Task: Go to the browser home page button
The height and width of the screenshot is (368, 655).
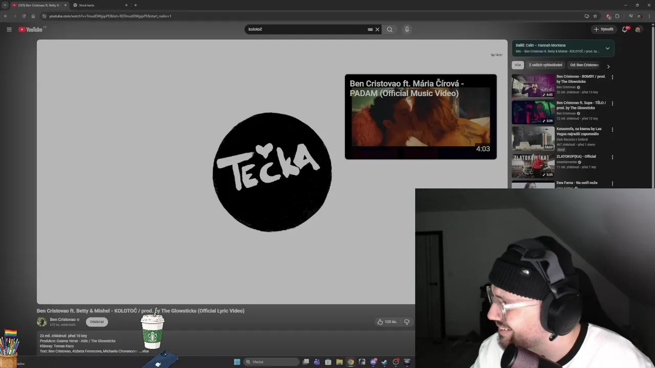Action: (33, 16)
